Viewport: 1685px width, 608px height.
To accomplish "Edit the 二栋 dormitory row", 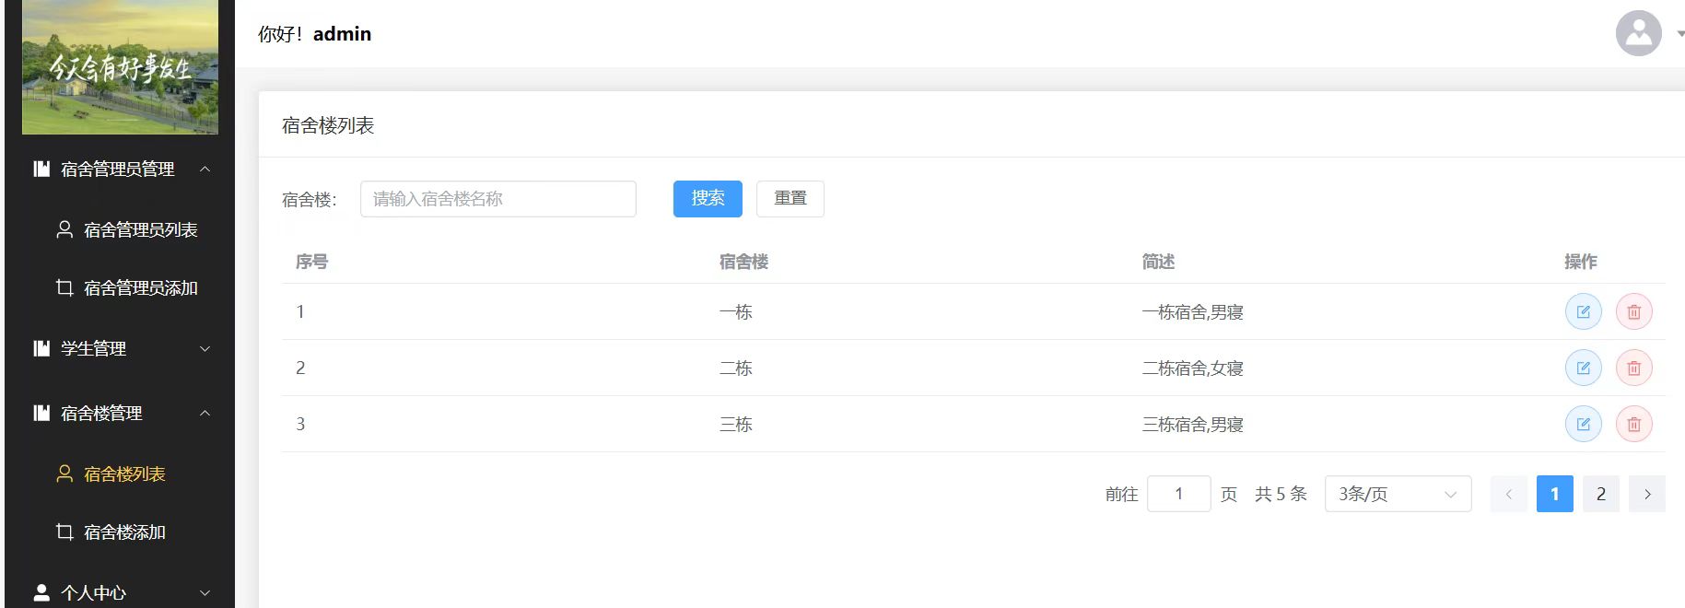I will point(1583,368).
